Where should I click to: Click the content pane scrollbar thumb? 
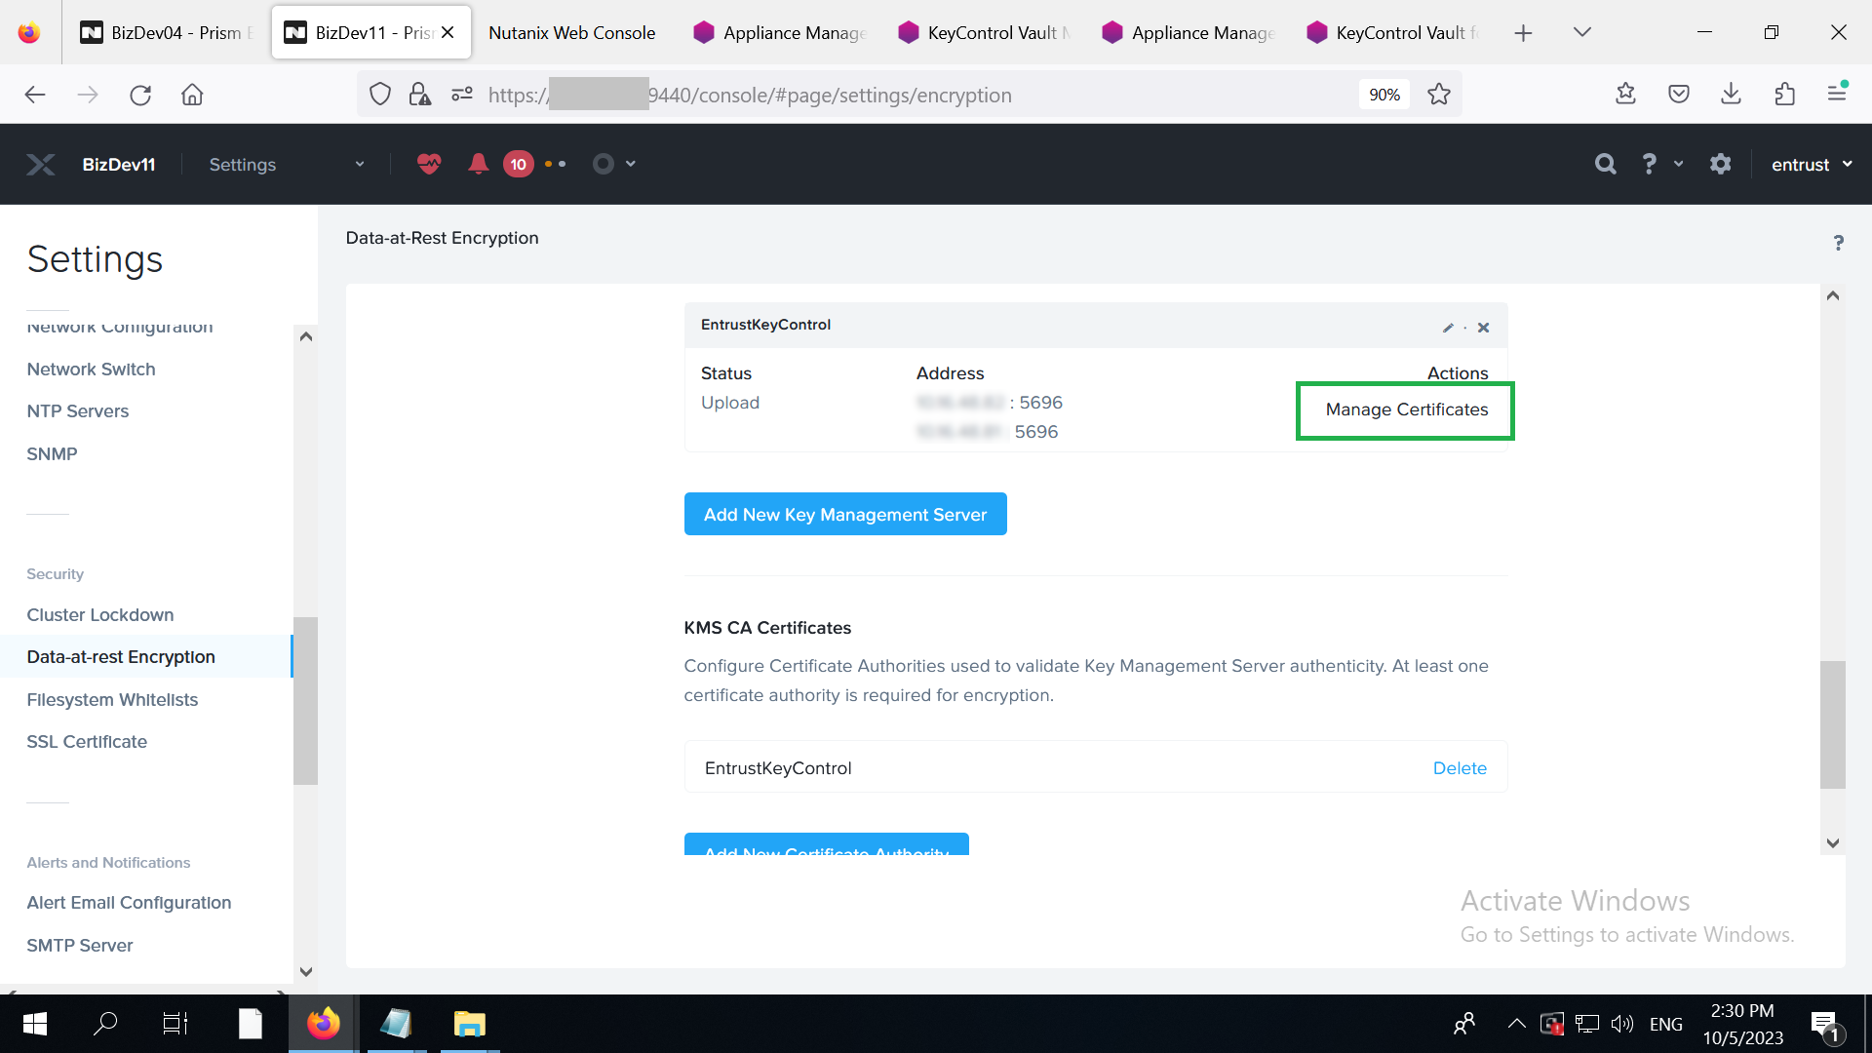1833,724
